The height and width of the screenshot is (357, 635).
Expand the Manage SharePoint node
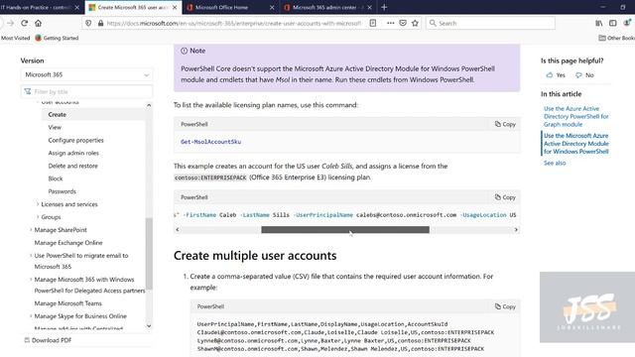coord(31,230)
